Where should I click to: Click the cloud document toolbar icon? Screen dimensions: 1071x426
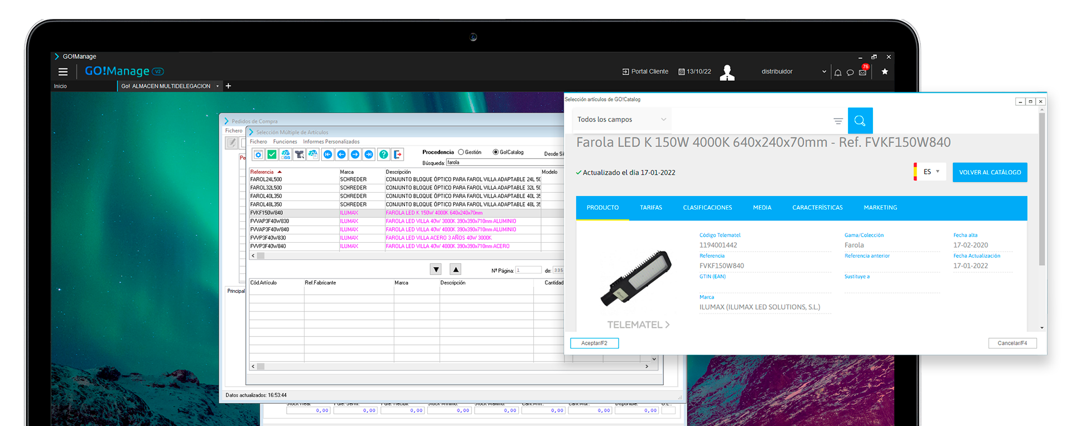[x=313, y=154]
